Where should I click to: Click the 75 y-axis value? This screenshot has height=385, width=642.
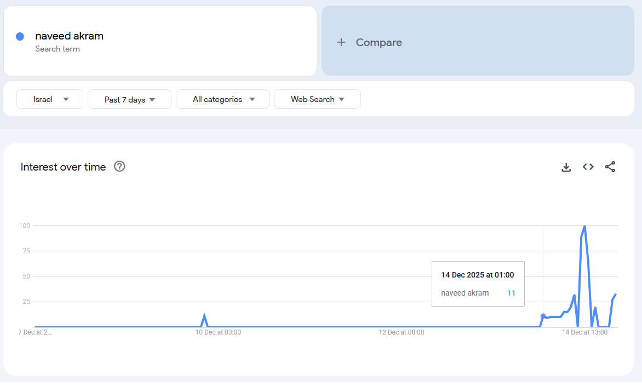pyautogui.click(x=26, y=251)
